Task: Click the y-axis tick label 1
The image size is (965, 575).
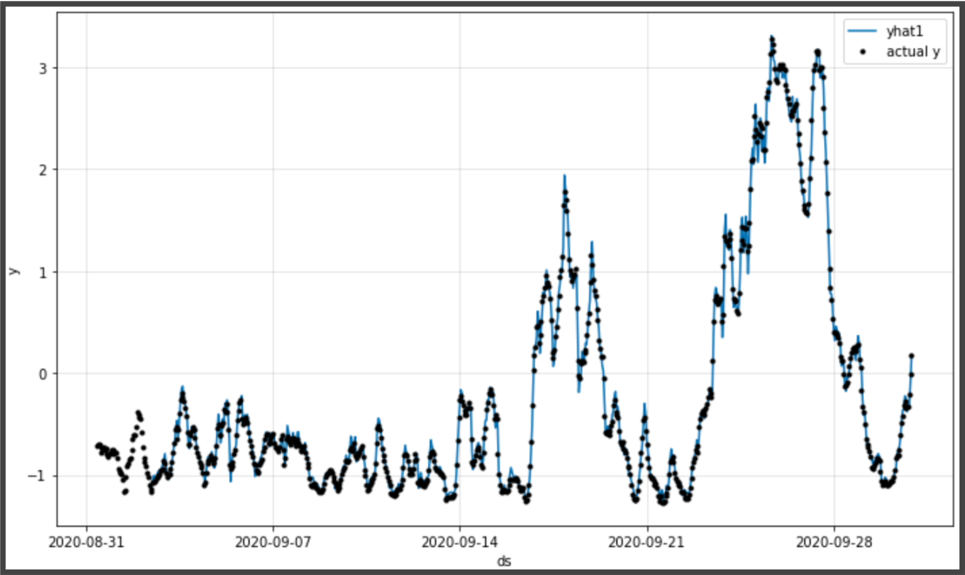Action: tap(43, 272)
